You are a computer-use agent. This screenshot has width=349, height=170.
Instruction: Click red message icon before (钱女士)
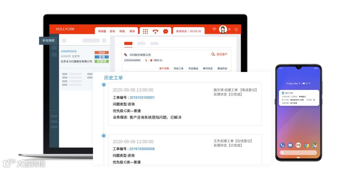tap(151, 60)
